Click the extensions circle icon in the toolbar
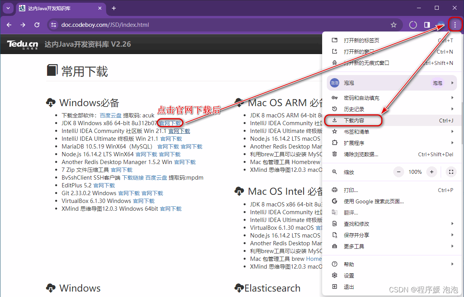This screenshot has width=464, height=297. [413, 24]
